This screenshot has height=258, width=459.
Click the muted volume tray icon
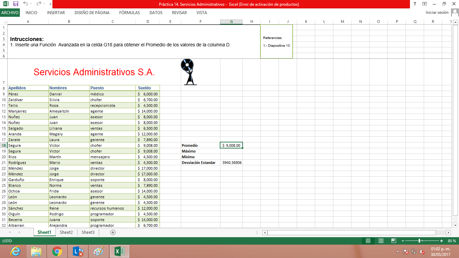(x=422, y=251)
